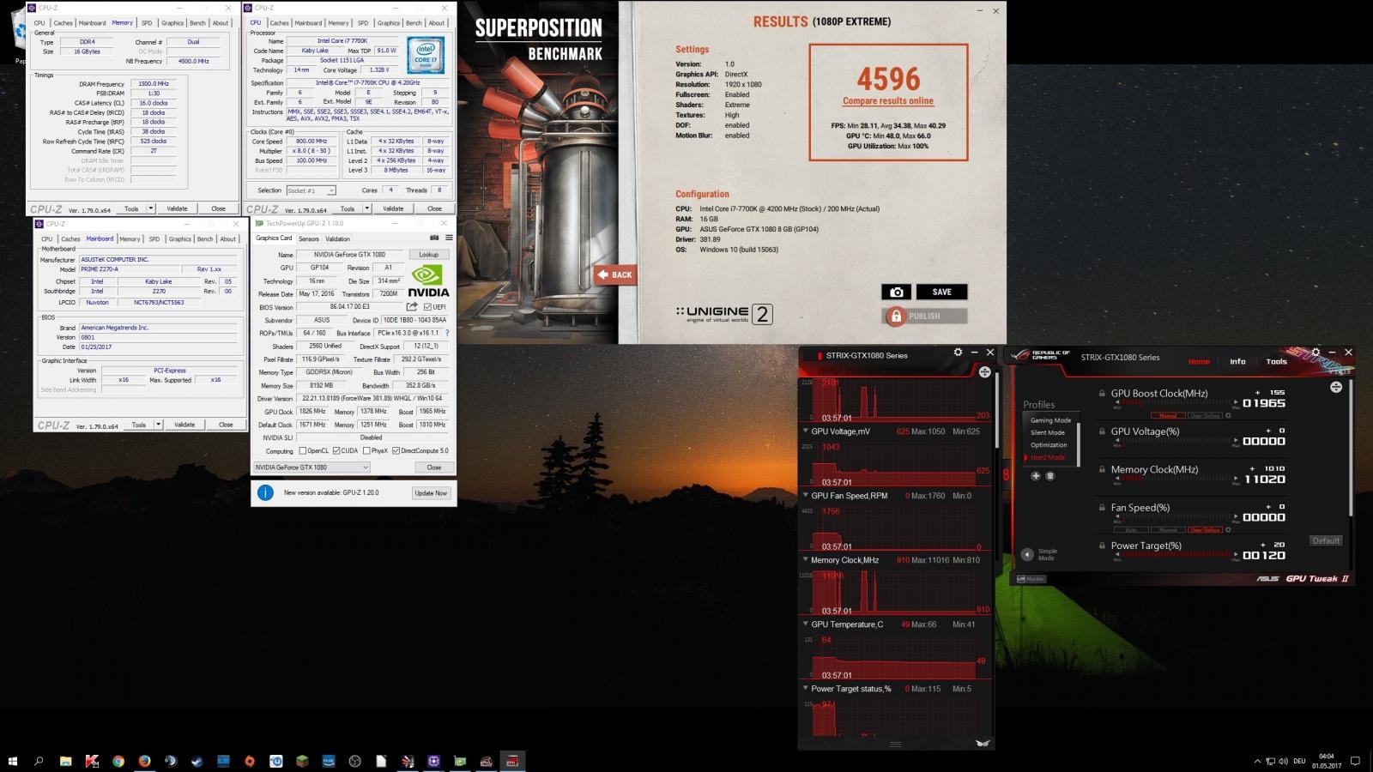Screen dimensions: 1373x772
Task: Open File Explorer from taskbar
Action: point(65,761)
